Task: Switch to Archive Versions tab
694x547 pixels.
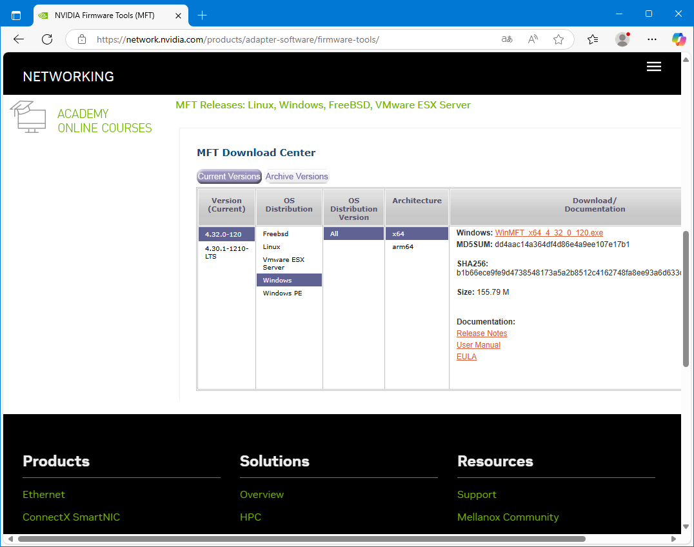Action: pyautogui.click(x=297, y=177)
